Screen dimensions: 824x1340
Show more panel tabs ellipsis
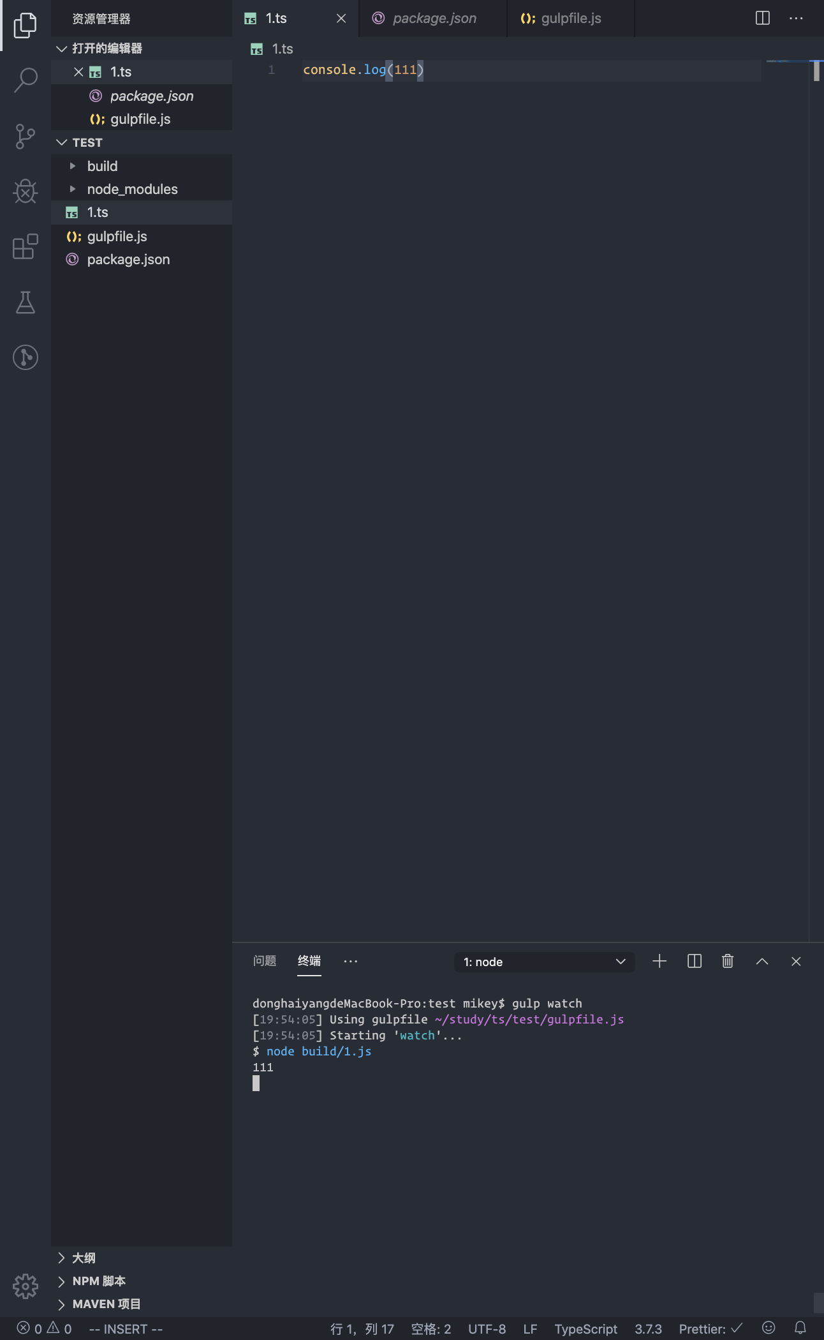(351, 961)
